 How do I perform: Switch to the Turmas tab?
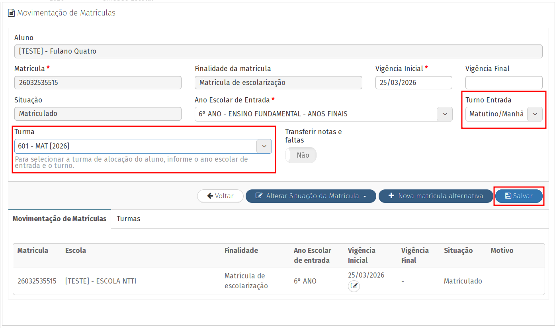pyautogui.click(x=128, y=219)
